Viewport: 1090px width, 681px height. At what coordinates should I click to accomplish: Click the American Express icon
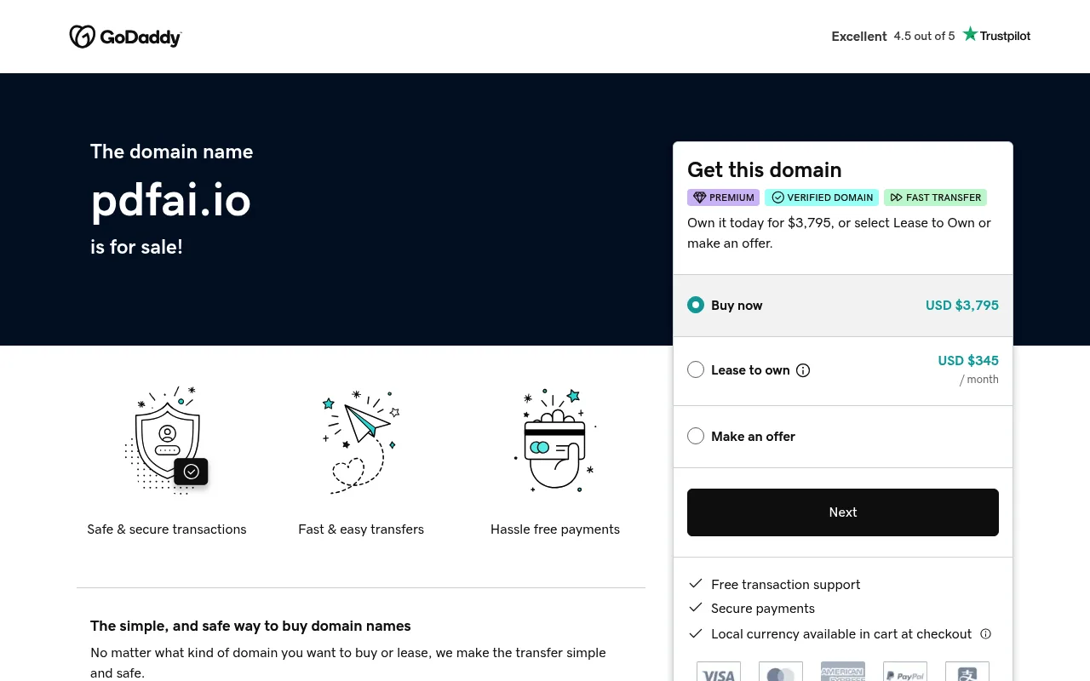click(843, 672)
